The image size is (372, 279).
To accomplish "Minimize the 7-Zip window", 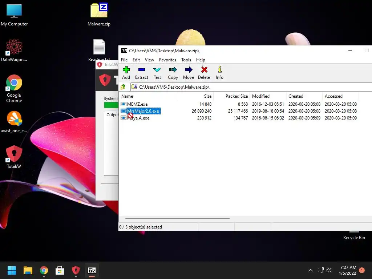I will [x=350, y=50].
